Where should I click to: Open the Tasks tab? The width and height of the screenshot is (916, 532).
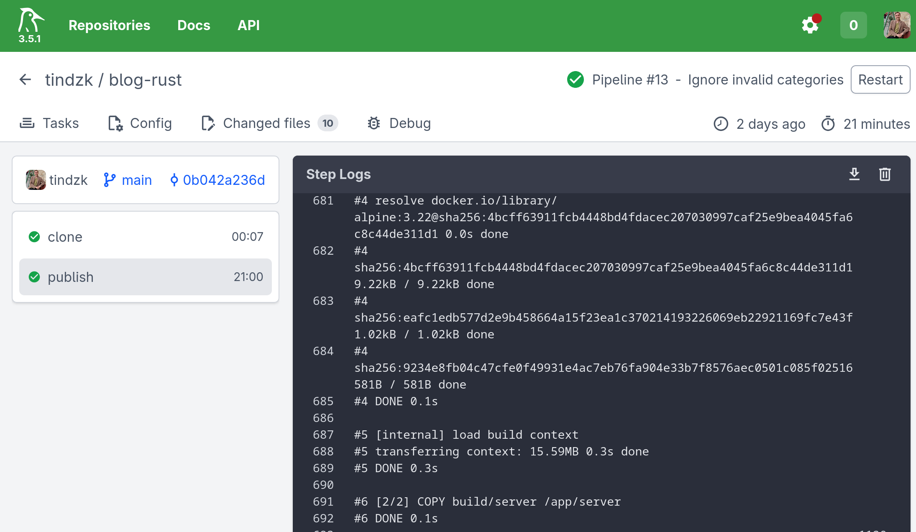tap(49, 123)
